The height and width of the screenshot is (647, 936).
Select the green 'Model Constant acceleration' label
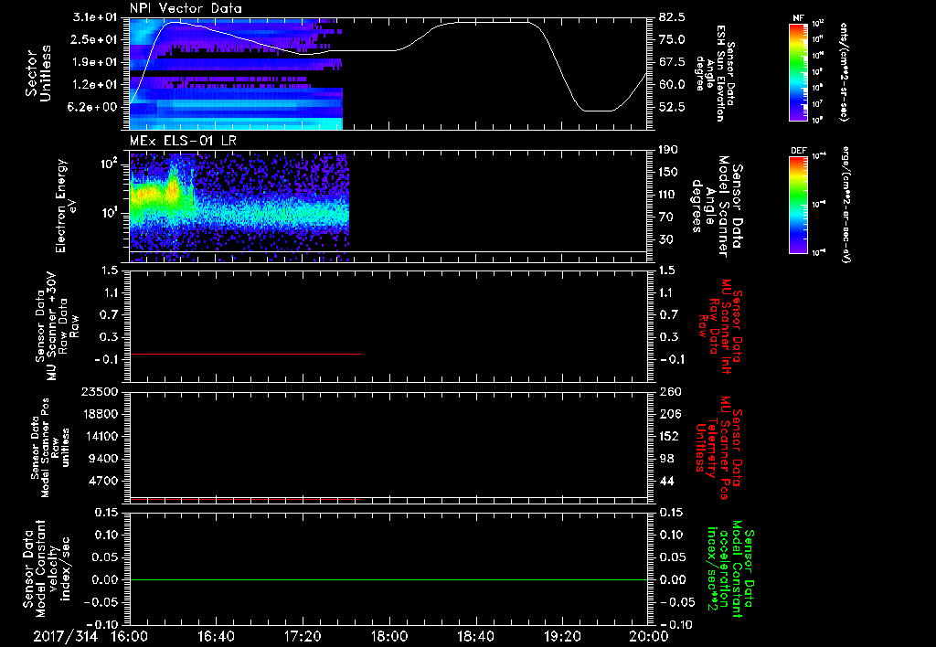tap(729, 570)
